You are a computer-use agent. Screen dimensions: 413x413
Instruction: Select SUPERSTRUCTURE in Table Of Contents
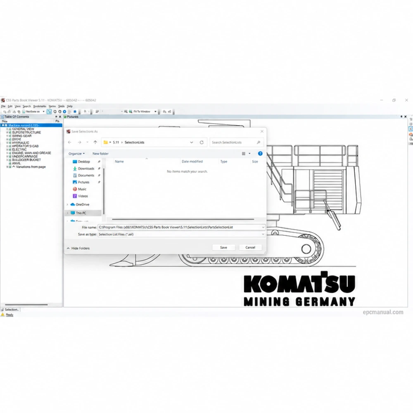click(x=26, y=133)
